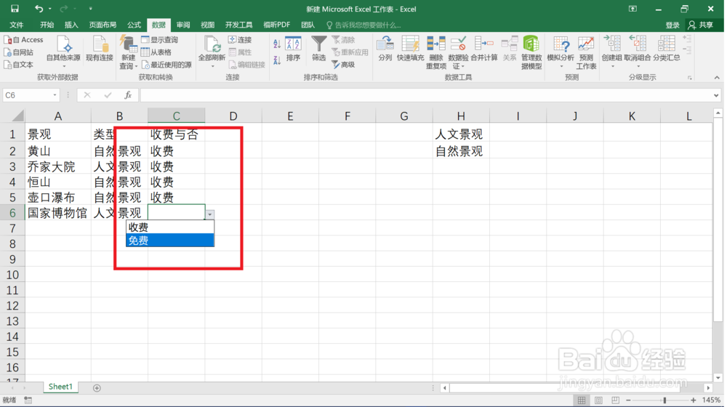Click Remove Duplicates (删除重复项)

click(436, 52)
